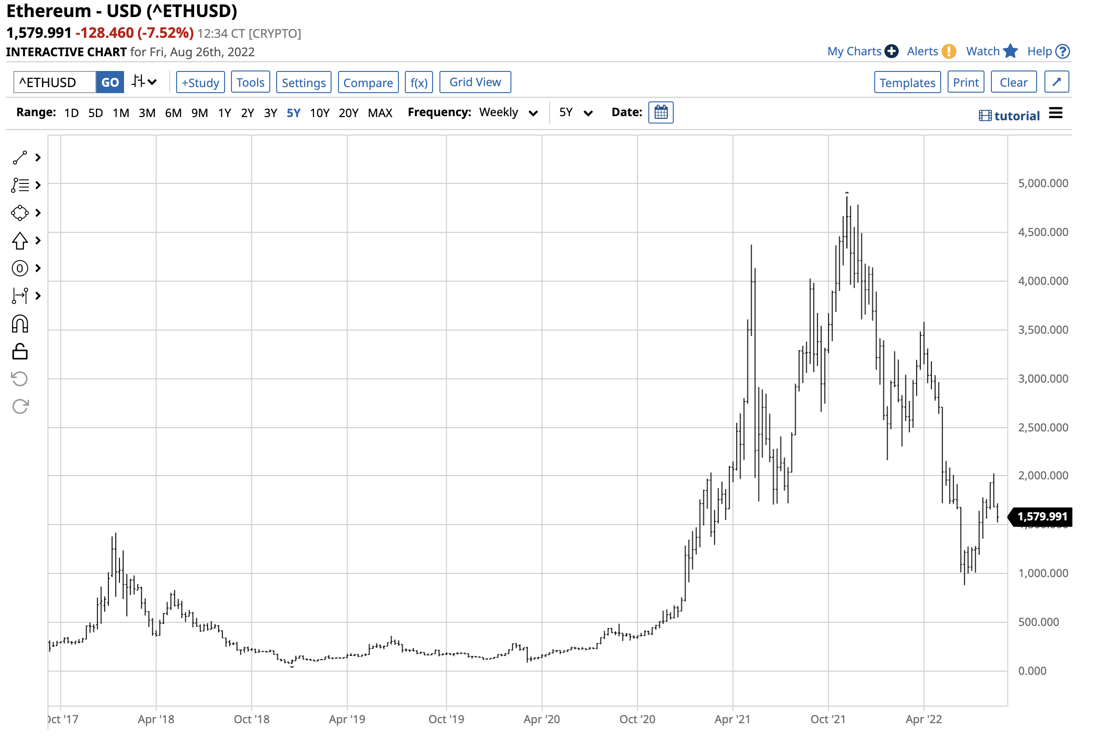Add chart to My Charts
Image resolution: width=1103 pixels, height=743 pixels.
click(854, 51)
